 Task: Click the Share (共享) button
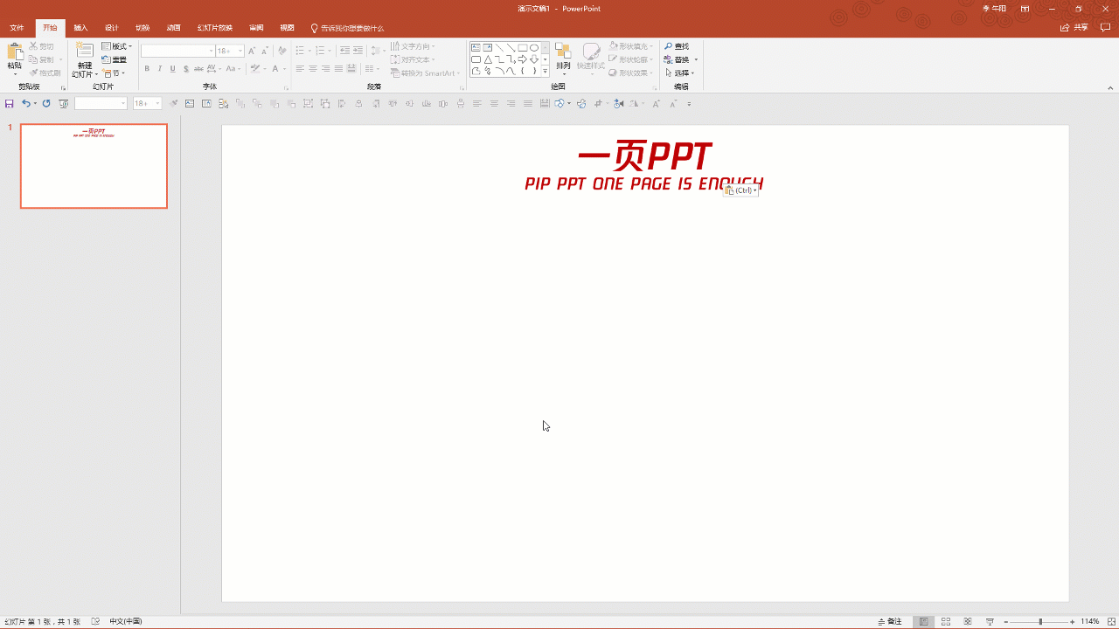1075,28
